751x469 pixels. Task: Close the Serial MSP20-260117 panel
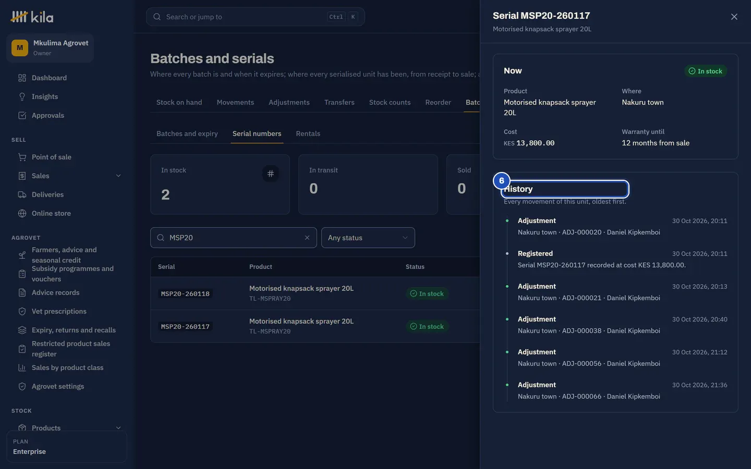click(x=734, y=17)
